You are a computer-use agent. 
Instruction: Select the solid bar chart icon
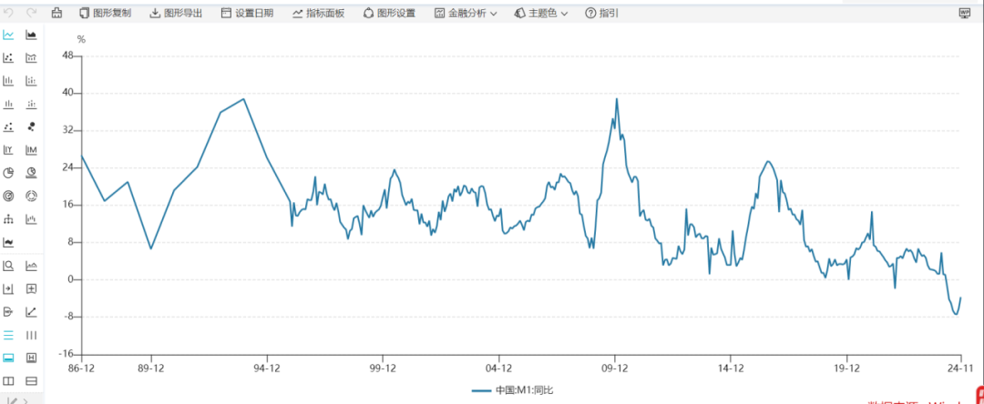(8, 81)
